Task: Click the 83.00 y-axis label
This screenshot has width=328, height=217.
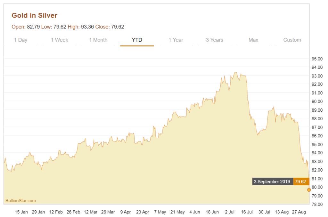Action: point(317,161)
